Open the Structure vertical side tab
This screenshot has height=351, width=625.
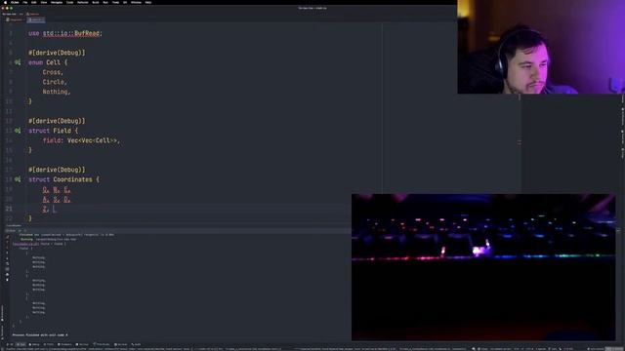(x=2, y=331)
